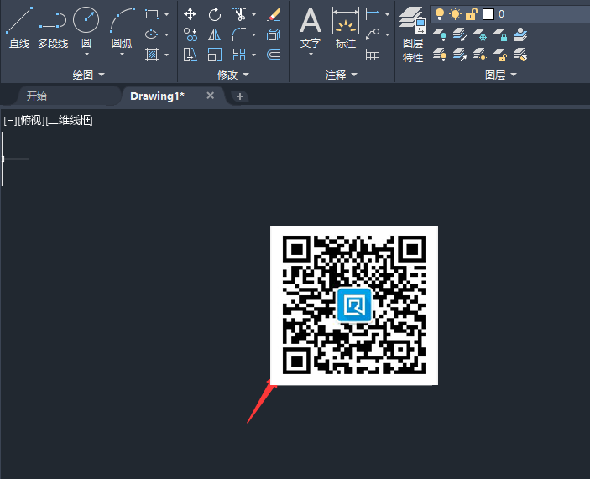
Task: Click the Move tool icon
Action: click(x=191, y=14)
